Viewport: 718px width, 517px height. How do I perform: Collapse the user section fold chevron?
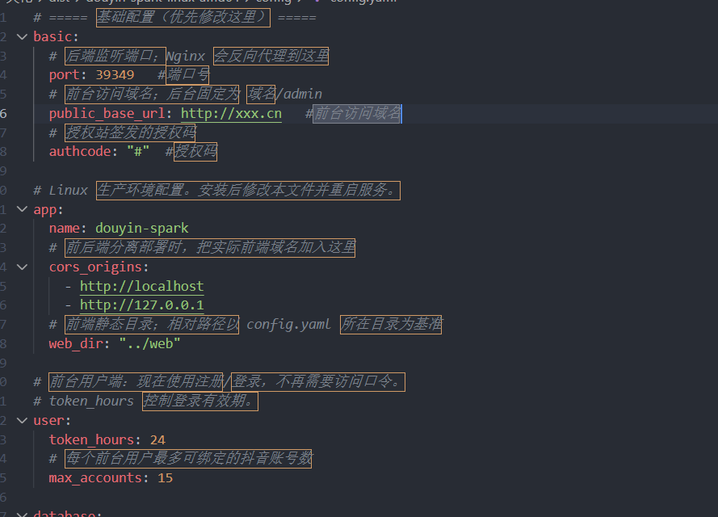click(x=22, y=420)
